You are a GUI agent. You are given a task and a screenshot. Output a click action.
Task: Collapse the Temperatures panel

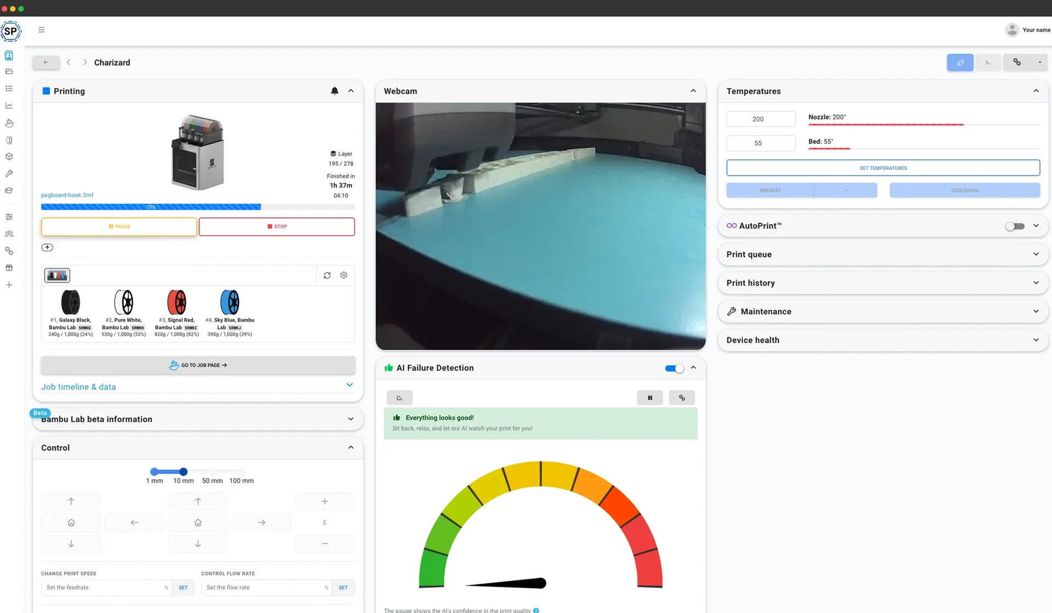[x=1036, y=91]
